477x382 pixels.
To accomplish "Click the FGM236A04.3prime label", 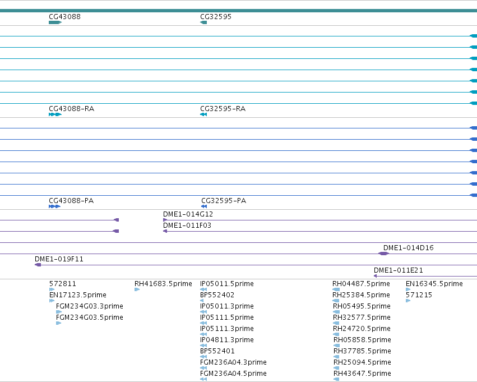I will pos(233,362).
